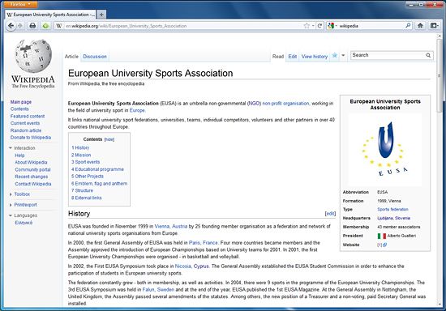Hide the Contents table via [hide]
Image resolution: width=446 pixels, height=311 pixels.
click(x=109, y=139)
